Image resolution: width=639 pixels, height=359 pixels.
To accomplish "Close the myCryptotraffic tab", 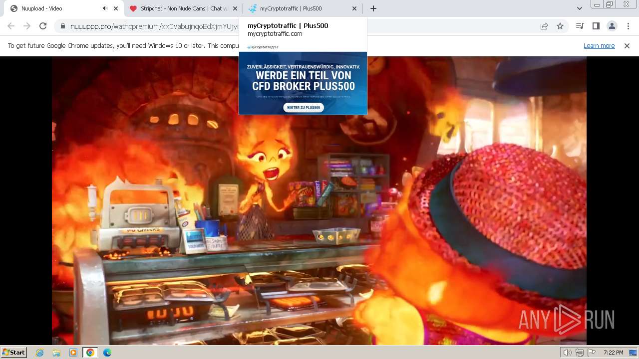I will pos(354,8).
